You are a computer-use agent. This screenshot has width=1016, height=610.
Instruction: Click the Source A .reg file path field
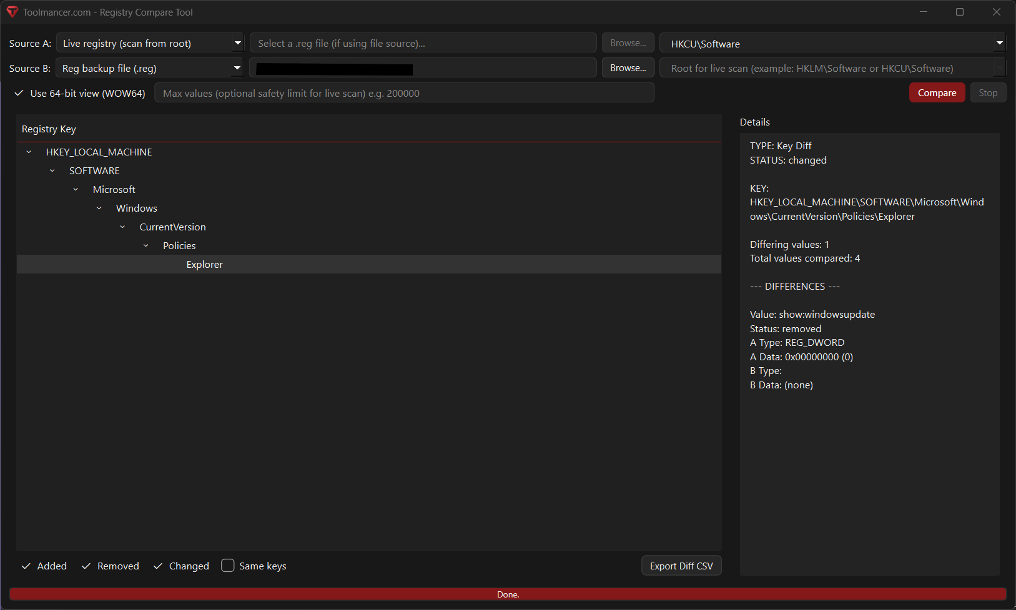pos(423,43)
